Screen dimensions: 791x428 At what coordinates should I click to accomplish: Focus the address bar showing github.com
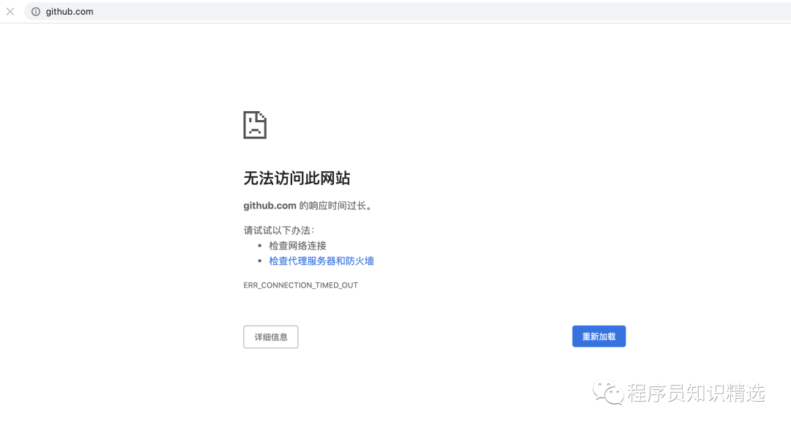point(408,12)
